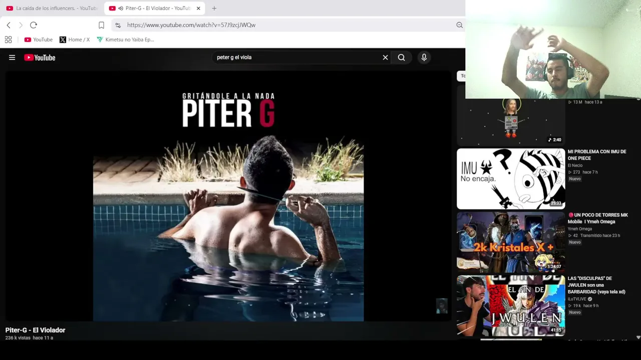Click the video title Piter-G - El Violador

[36, 330]
